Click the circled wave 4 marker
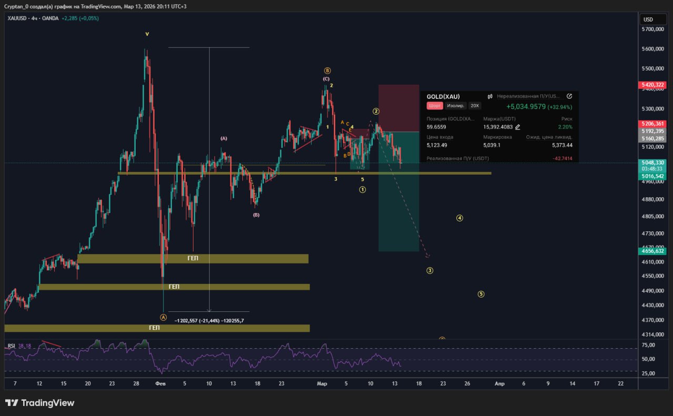 pos(460,218)
